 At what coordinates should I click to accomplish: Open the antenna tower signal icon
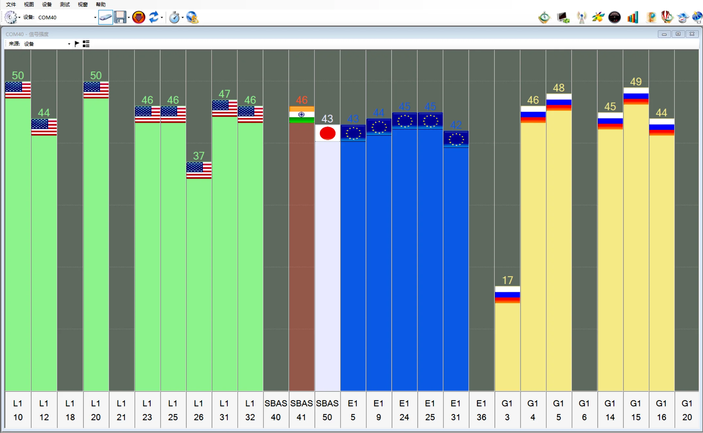point(582,17)
